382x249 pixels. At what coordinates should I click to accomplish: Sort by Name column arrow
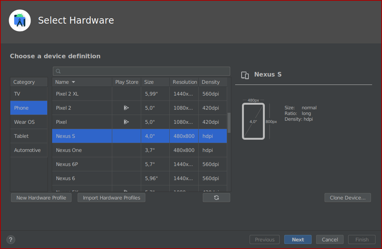73,82
